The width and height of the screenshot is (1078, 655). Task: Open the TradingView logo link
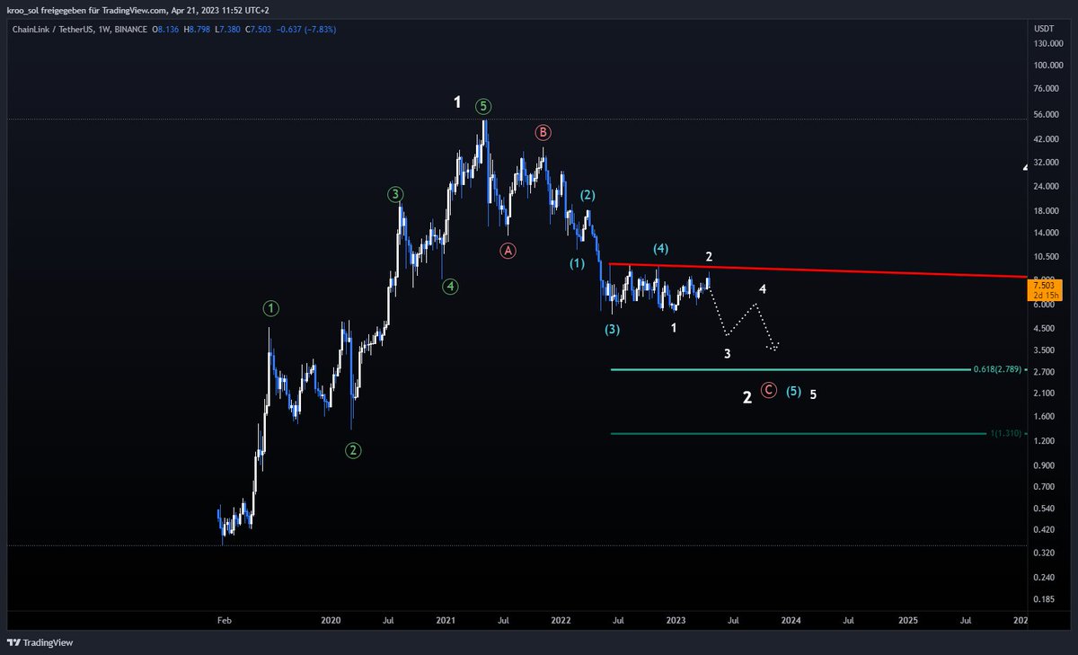[x=40, y=642]
